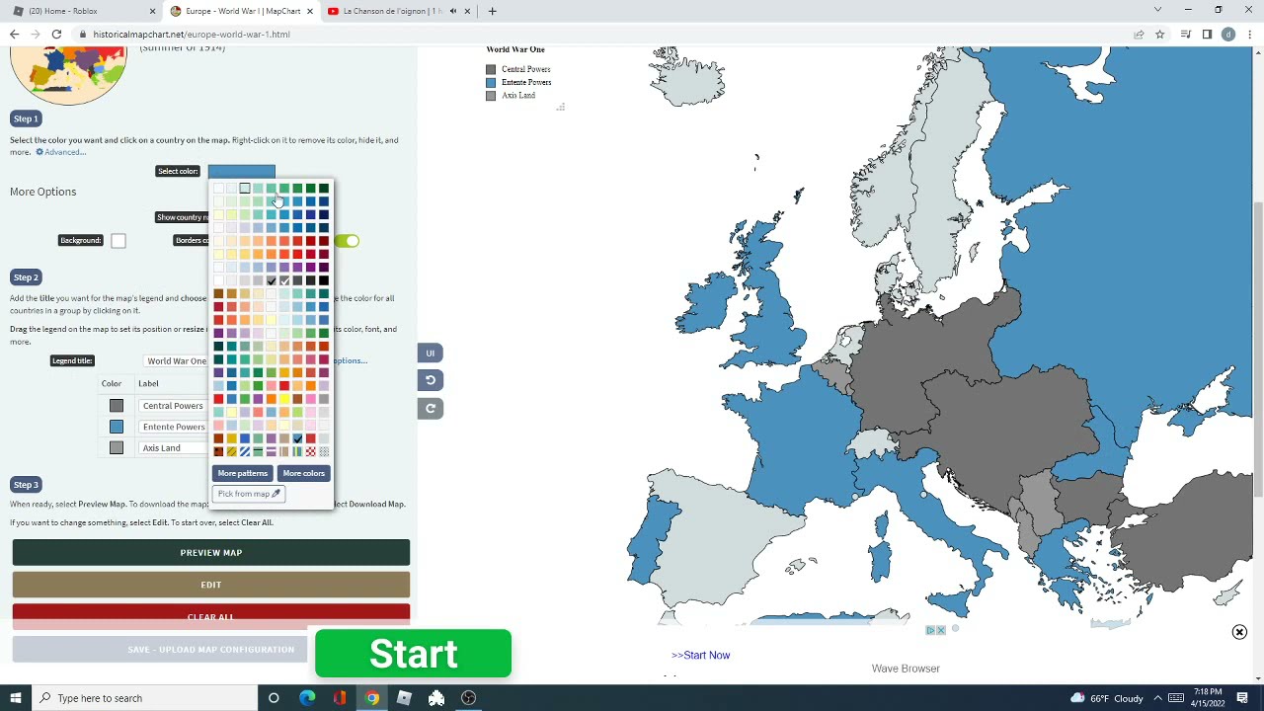Viewport: 1264px width, 711px height.
Task: Click the Windows Start button
Action: (14, 698)
